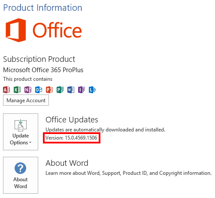Click the Word app icon

pos(71,90)
